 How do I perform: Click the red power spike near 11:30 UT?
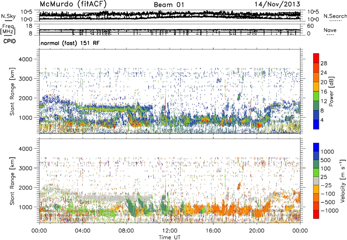[x=165, y=106]
